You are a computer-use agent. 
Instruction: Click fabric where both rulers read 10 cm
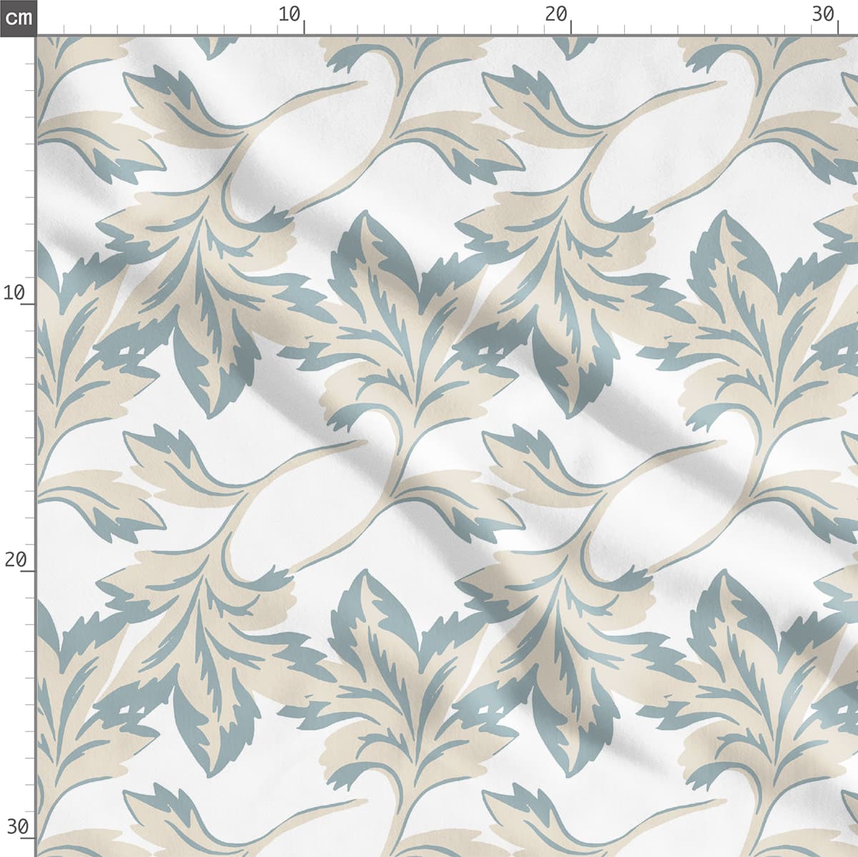tap(304, 304)
